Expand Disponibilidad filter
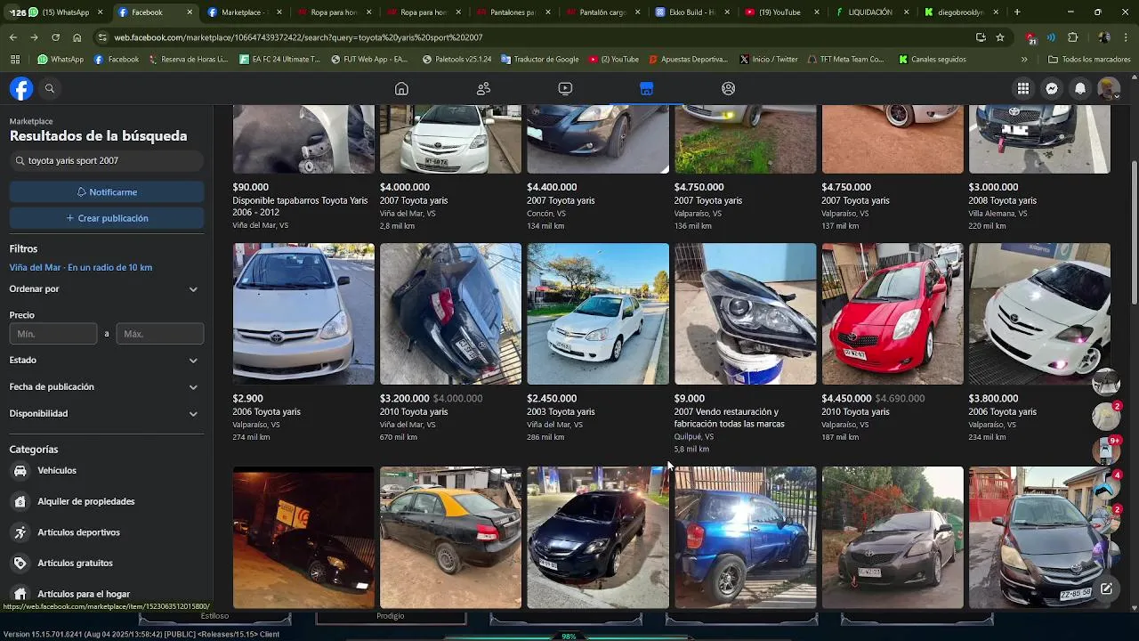The width and height of the screenshot is (1139, 641). tap(105, 414)
